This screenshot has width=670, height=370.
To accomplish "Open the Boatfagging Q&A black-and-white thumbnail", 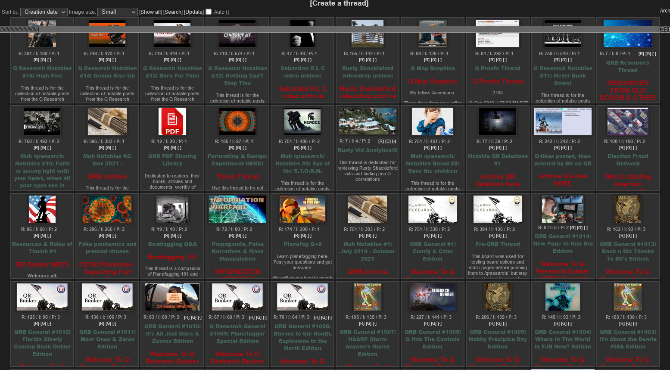I will click(172, 209).
